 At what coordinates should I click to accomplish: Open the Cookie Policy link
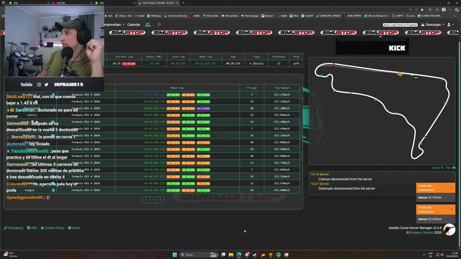coord(52,228)
